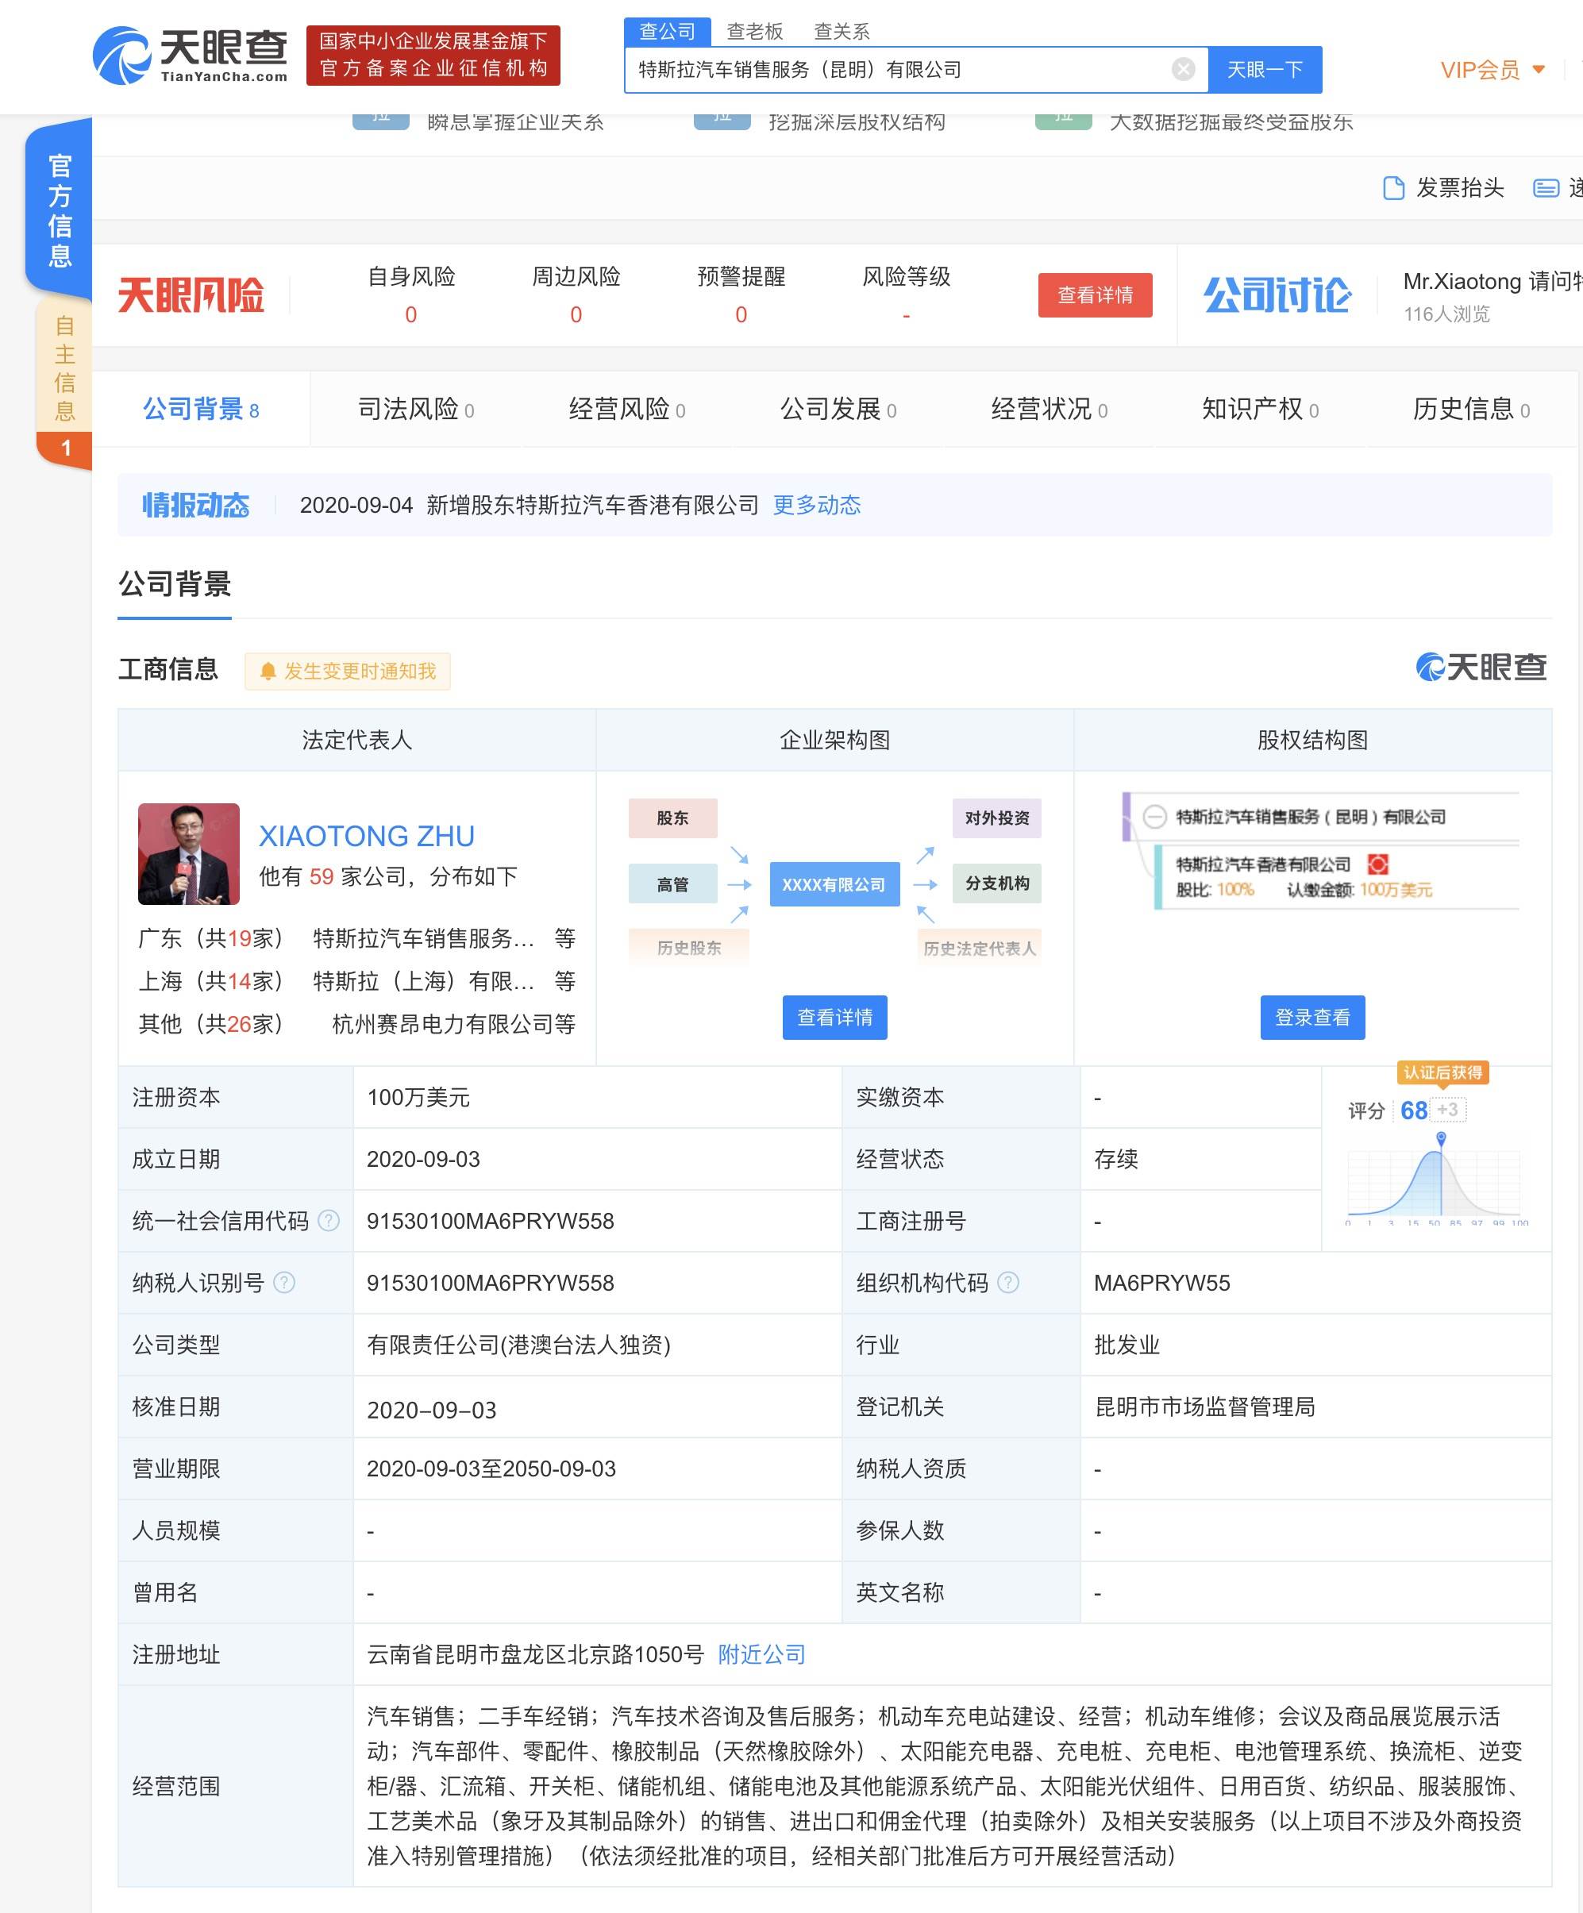Click 历史法定代表人 box in diagram

[979, 948]
